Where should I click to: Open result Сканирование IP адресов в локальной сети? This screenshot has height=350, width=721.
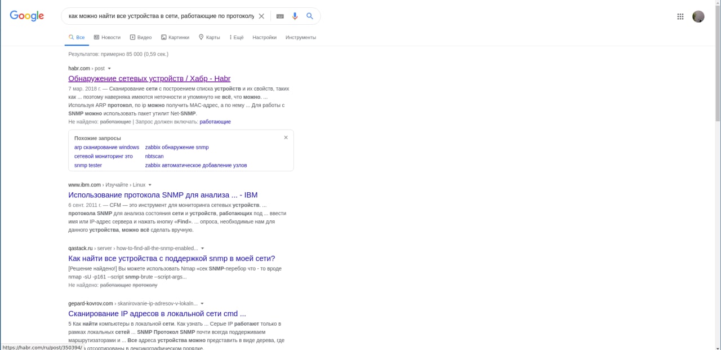click(157, 313)
